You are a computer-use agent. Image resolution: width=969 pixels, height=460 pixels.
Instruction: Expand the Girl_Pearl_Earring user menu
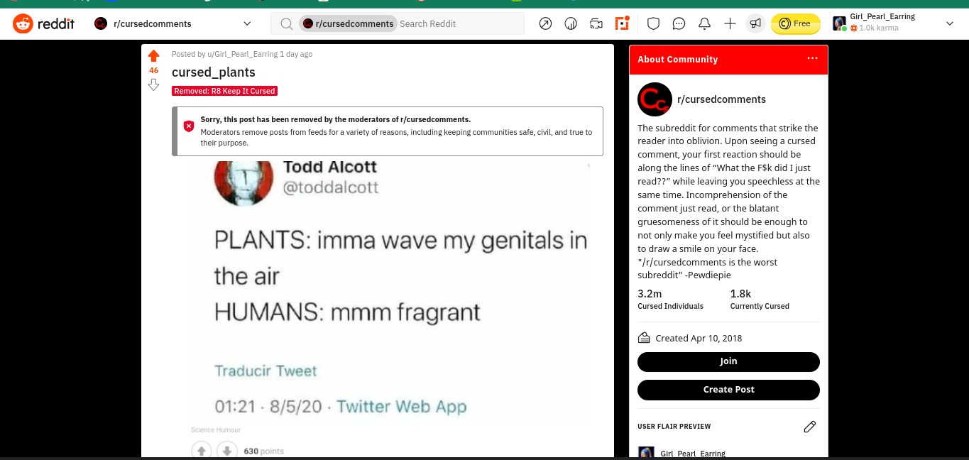pos(950,23)
